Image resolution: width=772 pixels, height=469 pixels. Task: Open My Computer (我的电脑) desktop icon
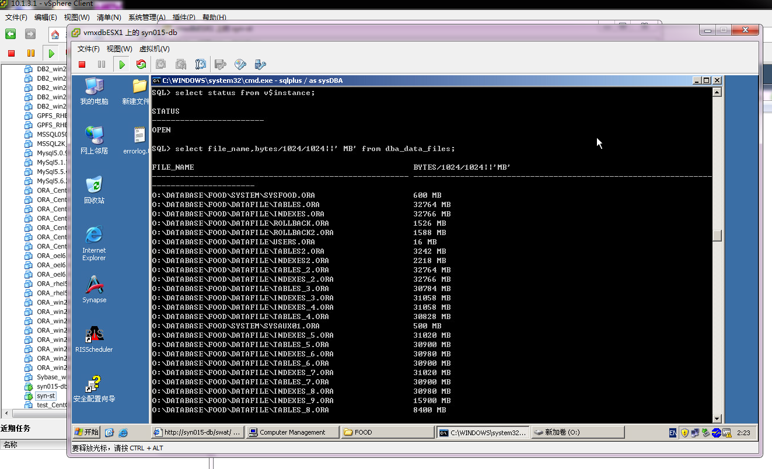coord(94,91)
